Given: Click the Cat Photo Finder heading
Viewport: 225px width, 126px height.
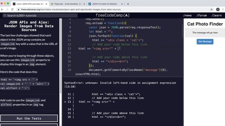Looking at the screenshot, I should pyautogui.click(x=205, y=24).
